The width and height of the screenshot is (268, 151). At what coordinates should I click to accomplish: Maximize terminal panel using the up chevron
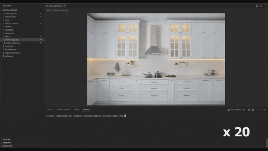261,110
